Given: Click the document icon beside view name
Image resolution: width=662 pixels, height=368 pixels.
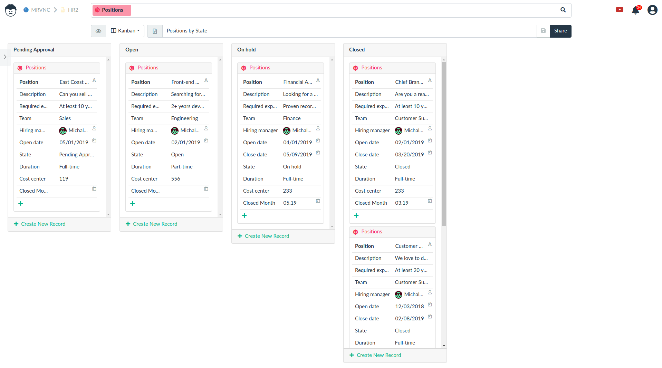Looking at the screenshot, I should coord(155,31).
